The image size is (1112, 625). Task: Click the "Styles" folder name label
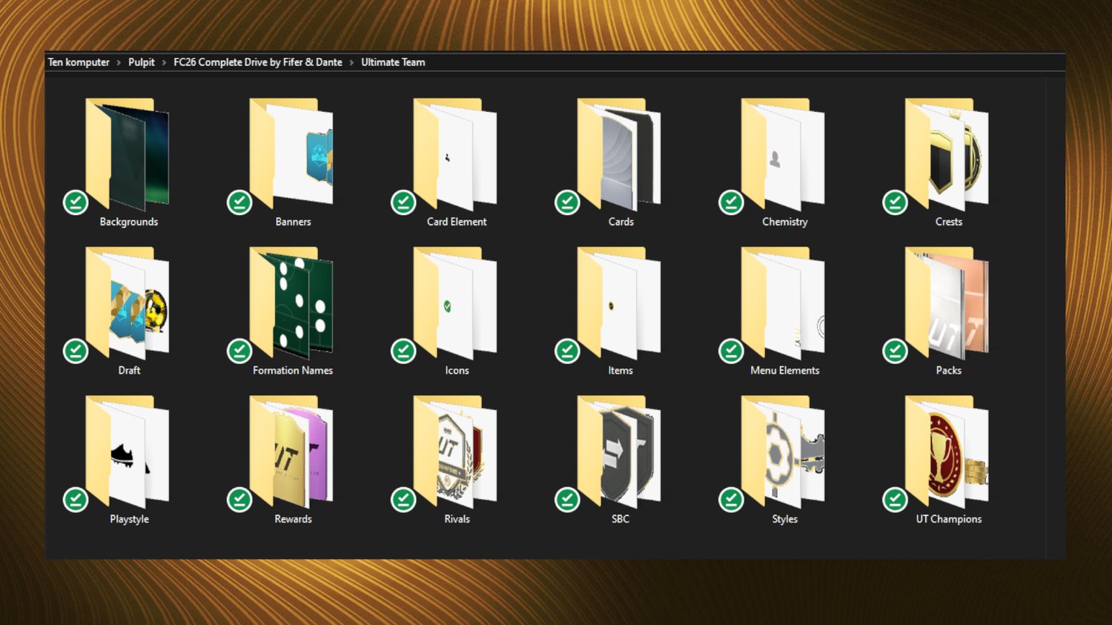coord(785,519)
